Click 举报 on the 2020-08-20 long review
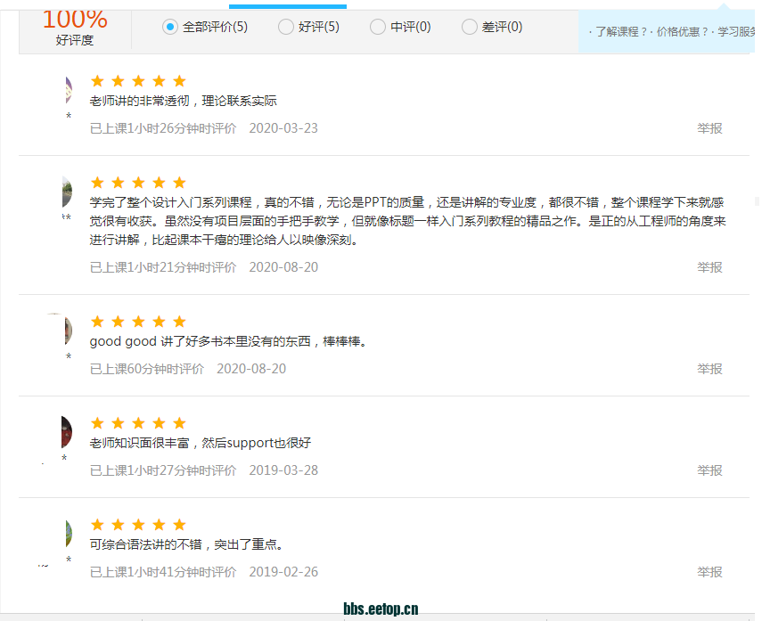 709,267
